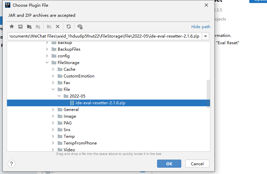Expand the CustomEmotion folder

(x=53, y=76)
